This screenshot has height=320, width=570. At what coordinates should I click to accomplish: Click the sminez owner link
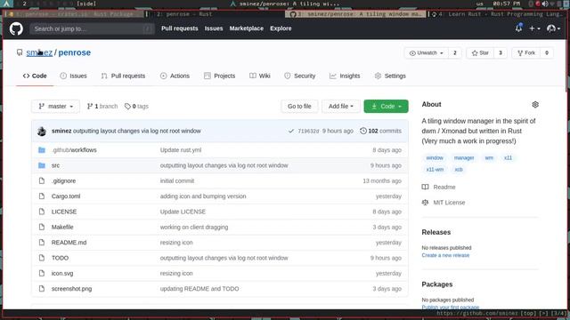39,52
